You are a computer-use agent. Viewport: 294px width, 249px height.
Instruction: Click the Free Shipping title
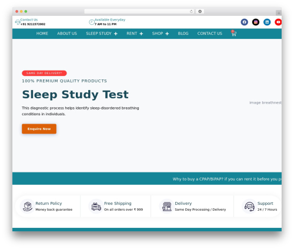pyautogui.click(x=118, y=203)
